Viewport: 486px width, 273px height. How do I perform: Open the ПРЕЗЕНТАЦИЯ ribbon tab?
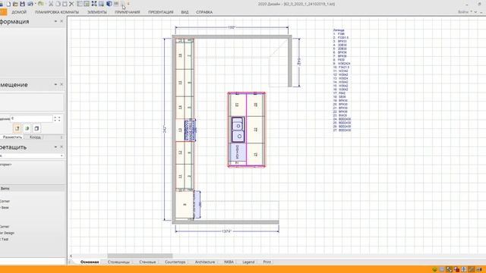160,12
